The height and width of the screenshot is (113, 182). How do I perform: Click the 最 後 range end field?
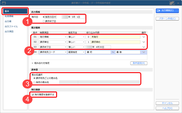point(128,52)
